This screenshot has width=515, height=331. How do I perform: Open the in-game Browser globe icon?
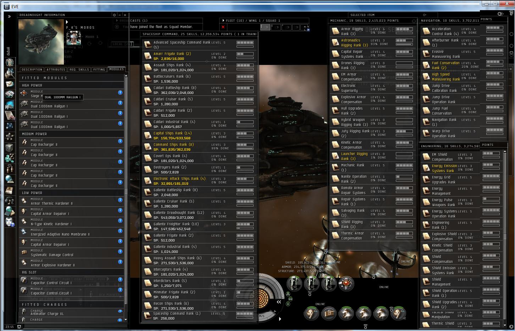coord(10,180)
